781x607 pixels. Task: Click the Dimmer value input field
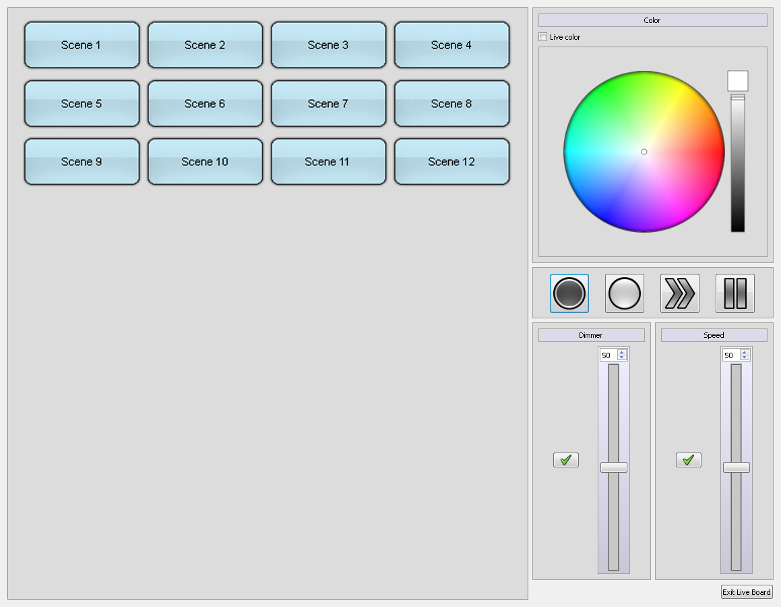point(608,355)
